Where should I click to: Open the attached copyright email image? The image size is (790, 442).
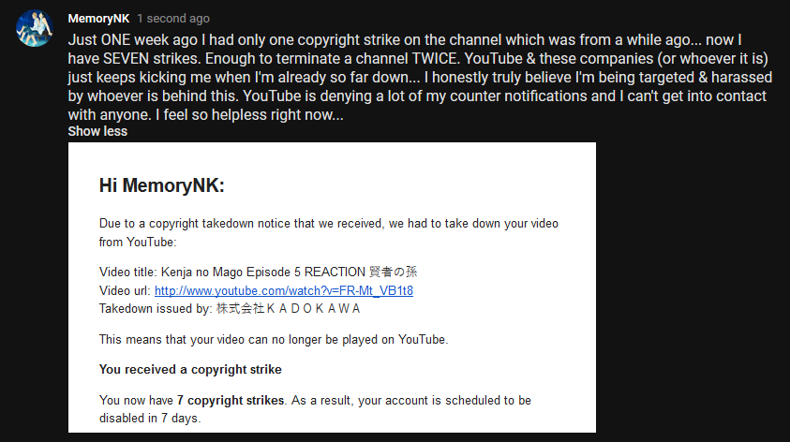coord(332,287)
